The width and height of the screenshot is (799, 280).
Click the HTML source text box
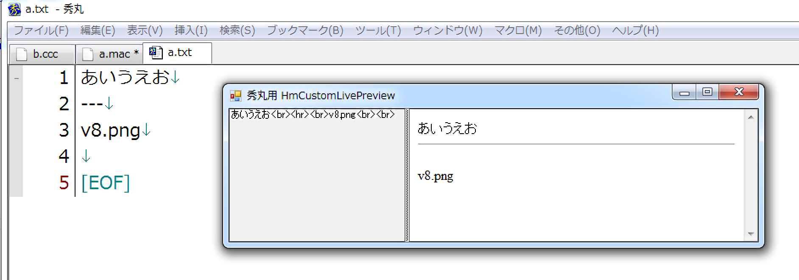pos(317,178)
